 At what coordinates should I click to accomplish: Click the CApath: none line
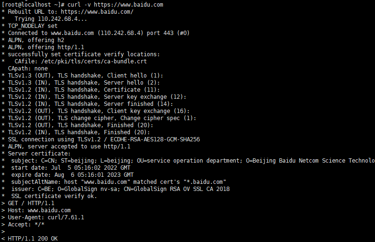click(x=28, y=69)
